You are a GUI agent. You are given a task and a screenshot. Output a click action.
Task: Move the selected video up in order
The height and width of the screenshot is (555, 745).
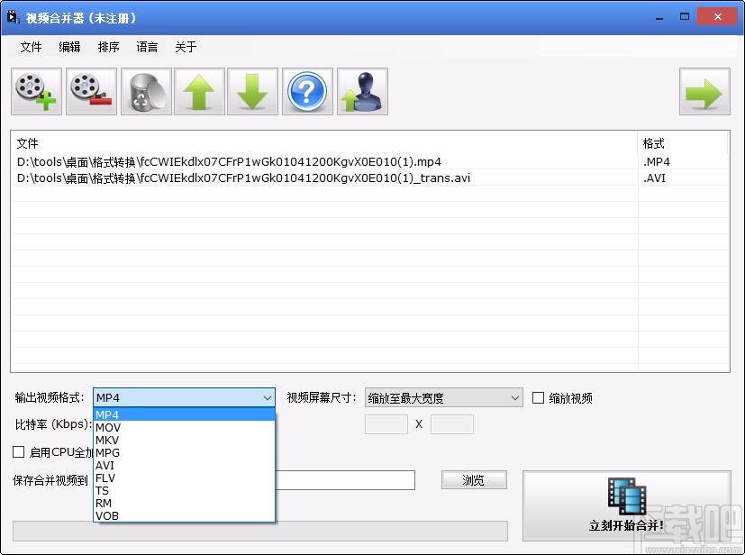199,91
